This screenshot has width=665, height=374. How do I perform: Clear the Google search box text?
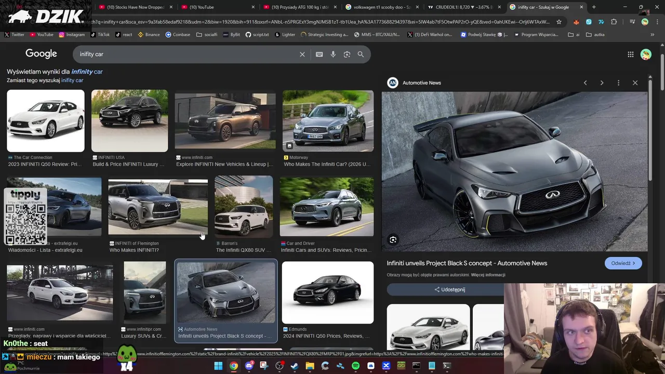[302, 54]
